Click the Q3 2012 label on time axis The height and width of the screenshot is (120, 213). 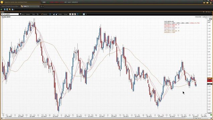coord(160,116)
